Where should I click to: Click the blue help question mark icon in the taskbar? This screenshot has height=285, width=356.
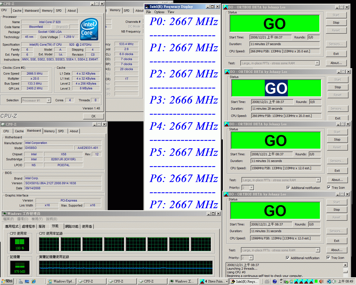[x=275, y=281]
